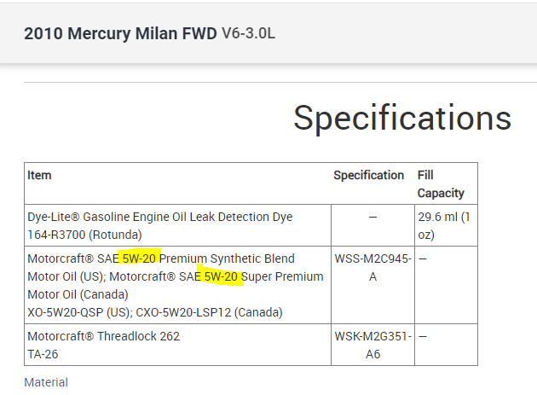537x395 pixels.
Task: Click the WSS-M2C945-A specification cell
Action: [372, 267]
